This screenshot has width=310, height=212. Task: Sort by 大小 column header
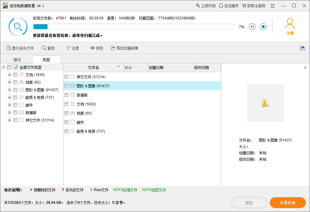[136, 68]
